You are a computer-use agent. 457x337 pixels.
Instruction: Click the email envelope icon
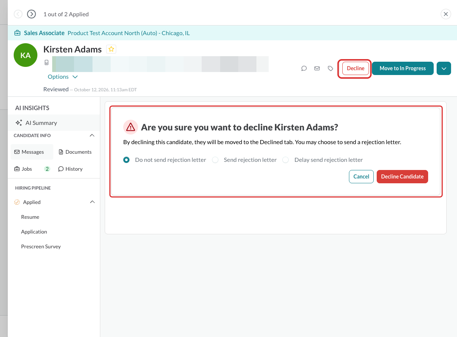click(317, 68)
